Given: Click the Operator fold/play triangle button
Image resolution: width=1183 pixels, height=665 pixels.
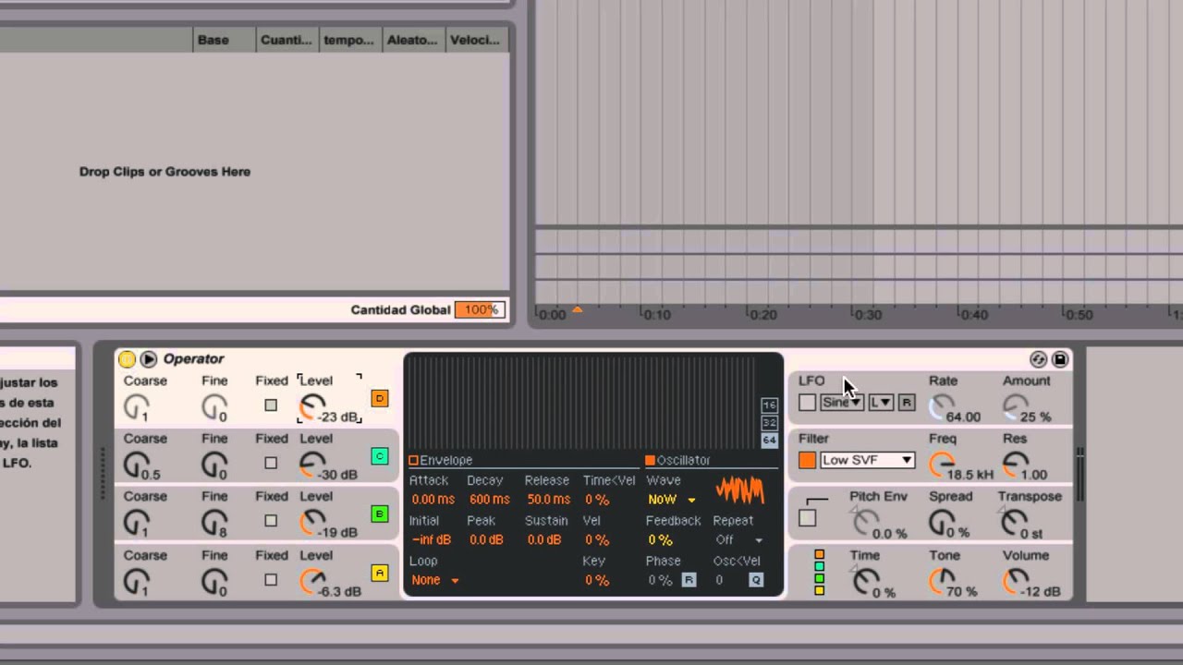Looking at the screenshot, I should click(148, 359).
